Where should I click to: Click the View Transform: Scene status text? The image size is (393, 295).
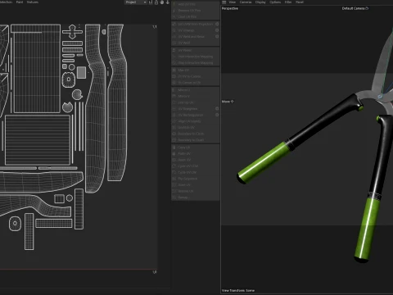coord(238,290)
